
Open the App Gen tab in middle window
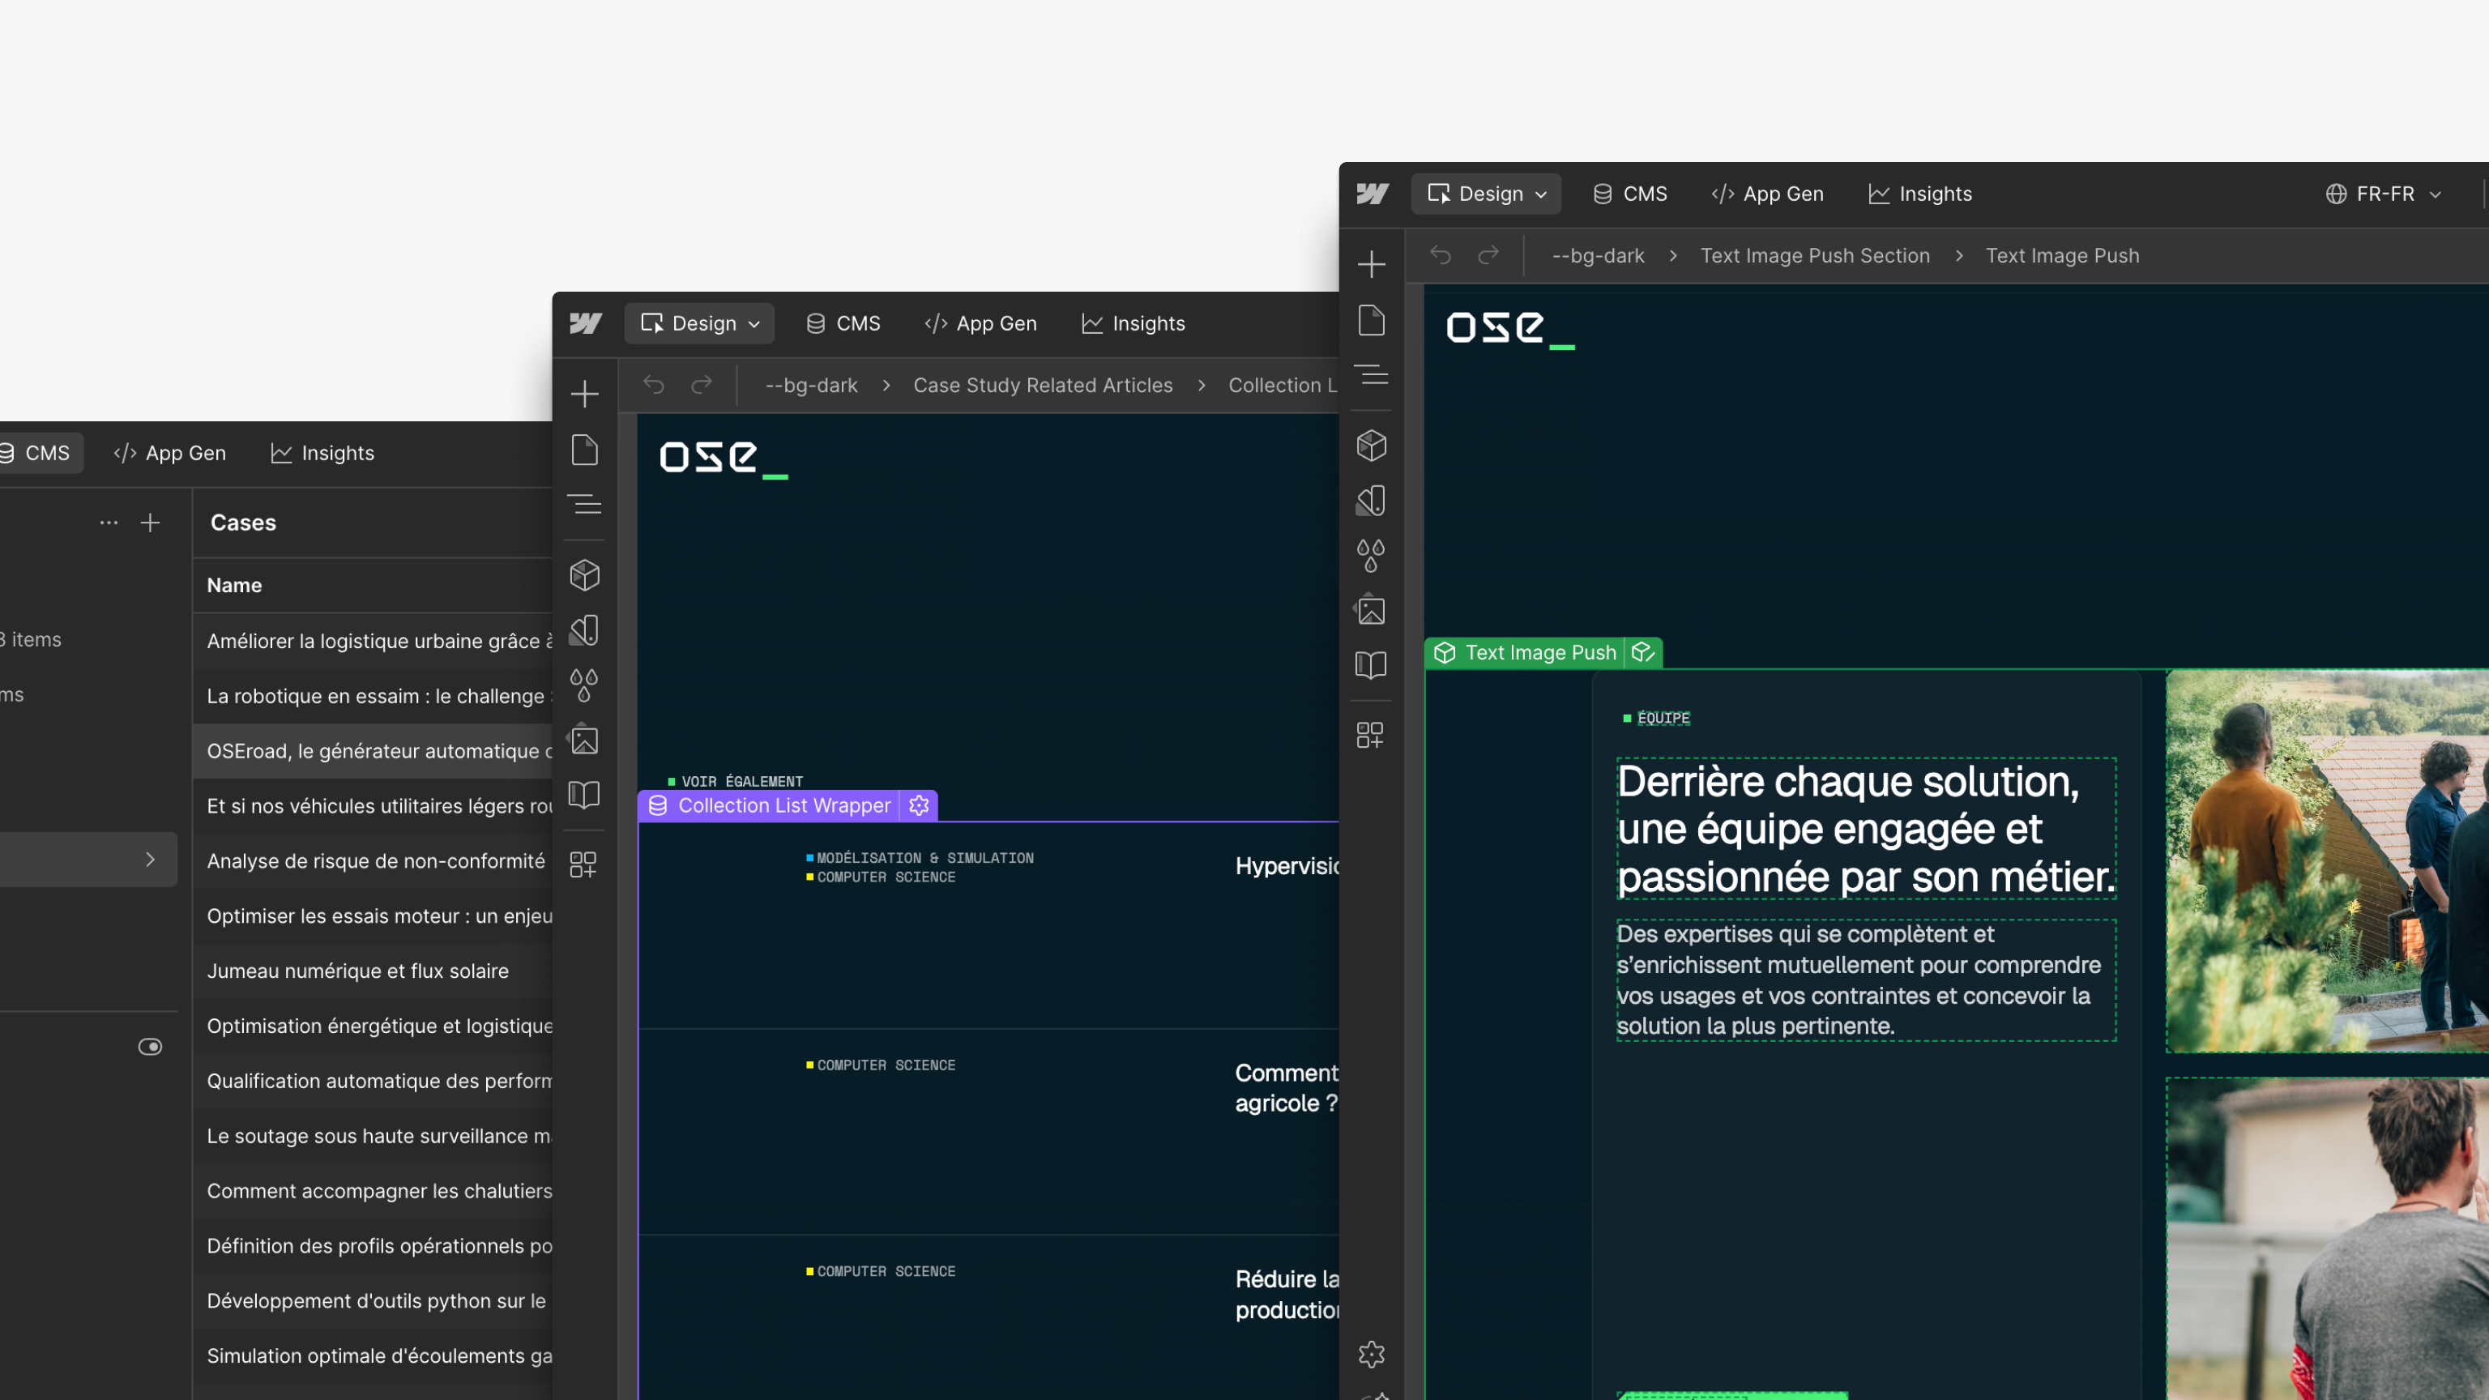980,324
